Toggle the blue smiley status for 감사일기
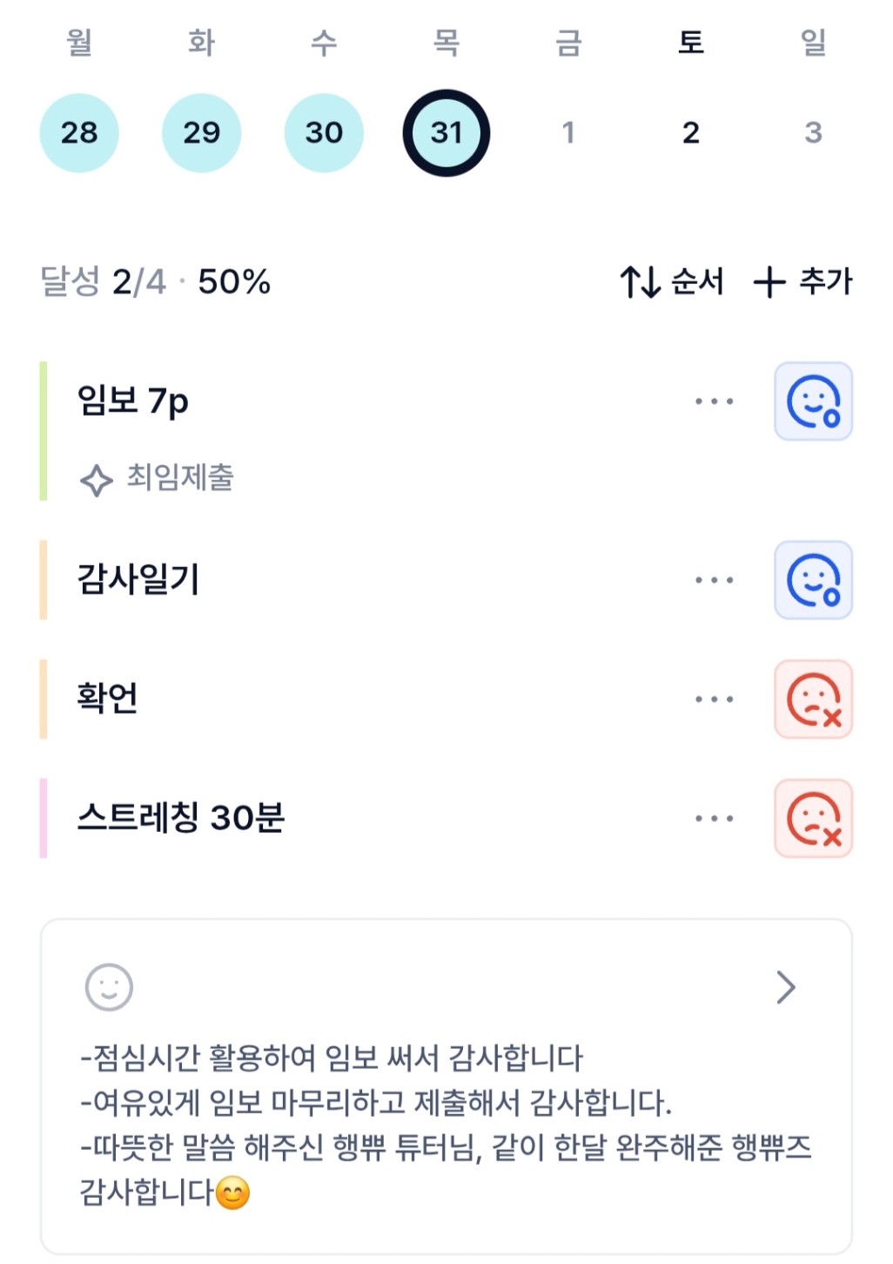The image size is (893, 1264). point(813,580)
